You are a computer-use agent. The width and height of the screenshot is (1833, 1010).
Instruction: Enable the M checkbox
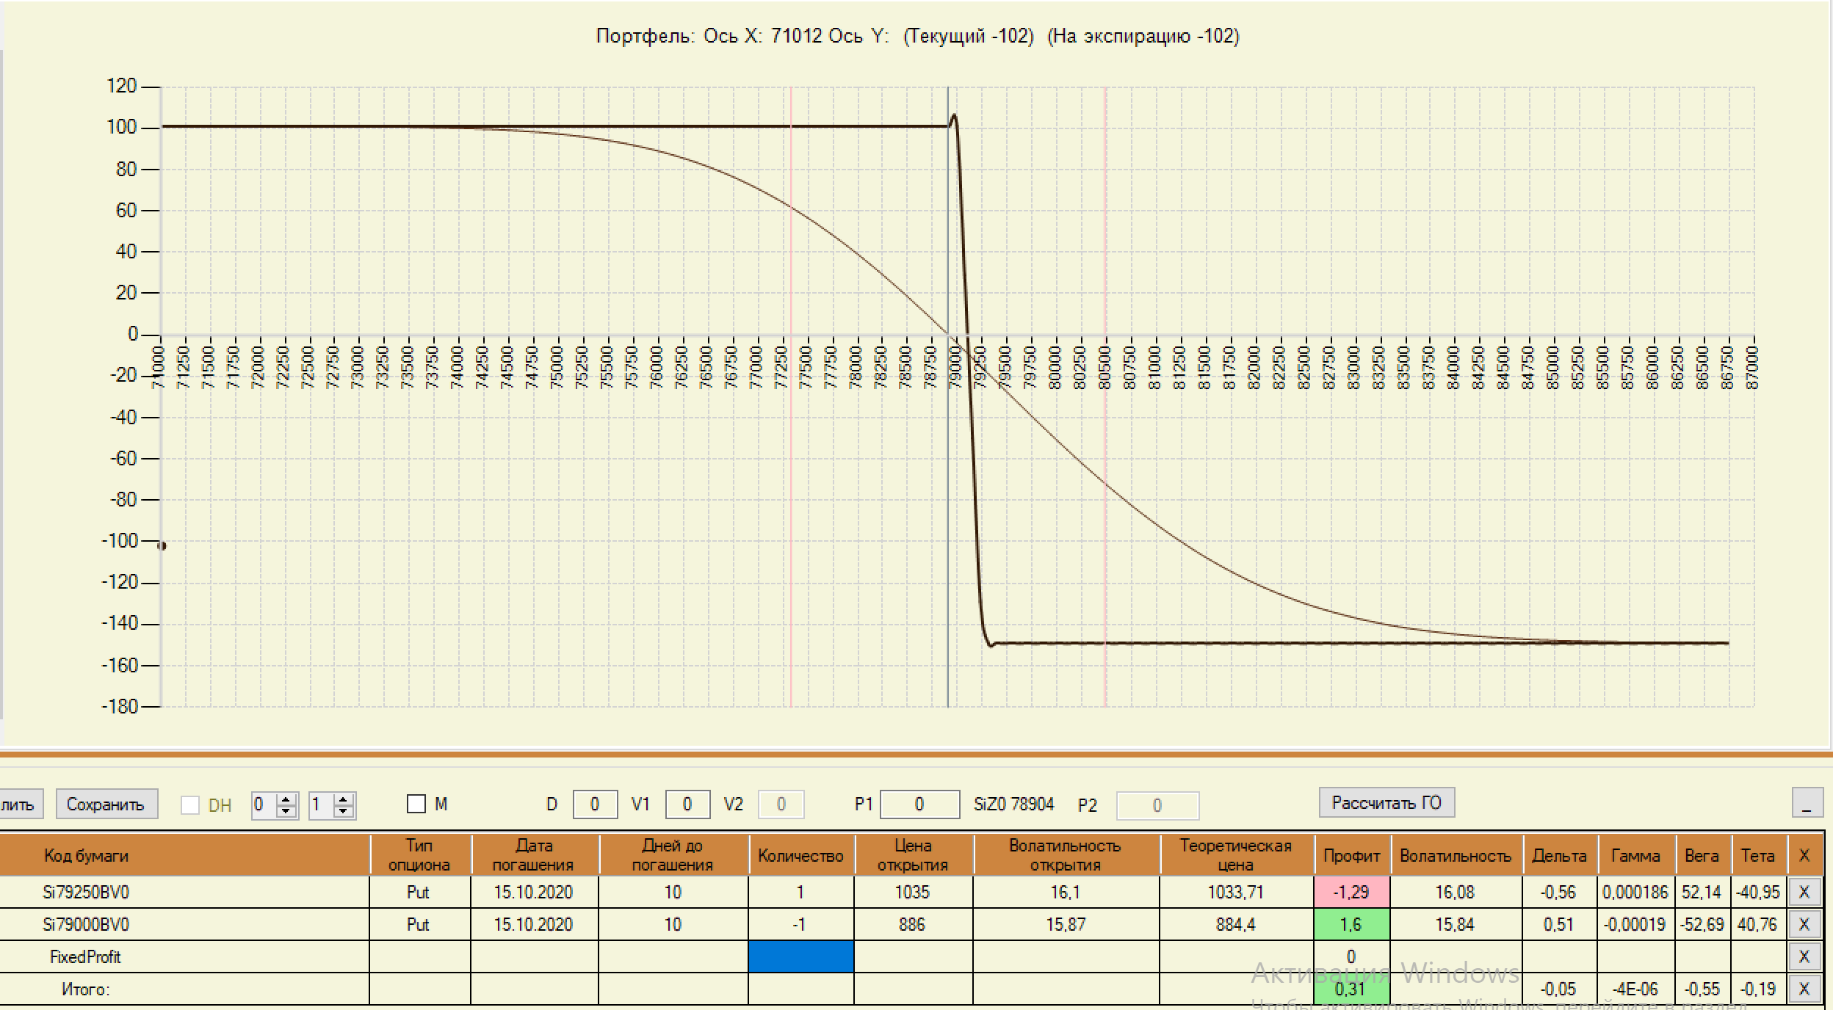416,804
